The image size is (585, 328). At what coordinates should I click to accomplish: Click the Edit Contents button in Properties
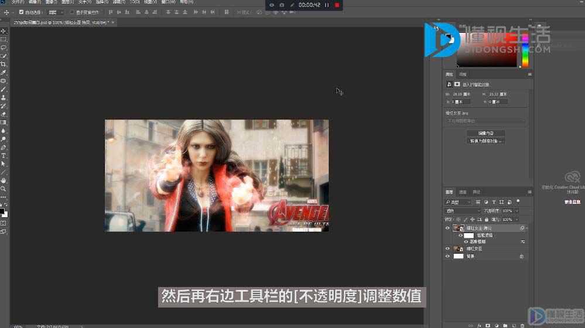coord(485,133)
